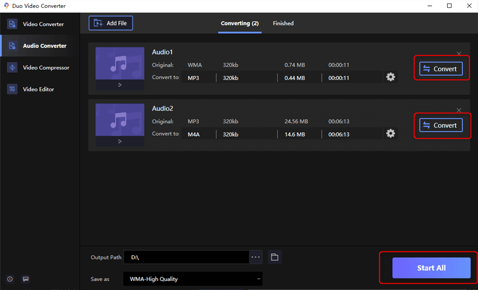
Task: Click the Audio1 music thumbnail
Action: [x=120, y=63]
